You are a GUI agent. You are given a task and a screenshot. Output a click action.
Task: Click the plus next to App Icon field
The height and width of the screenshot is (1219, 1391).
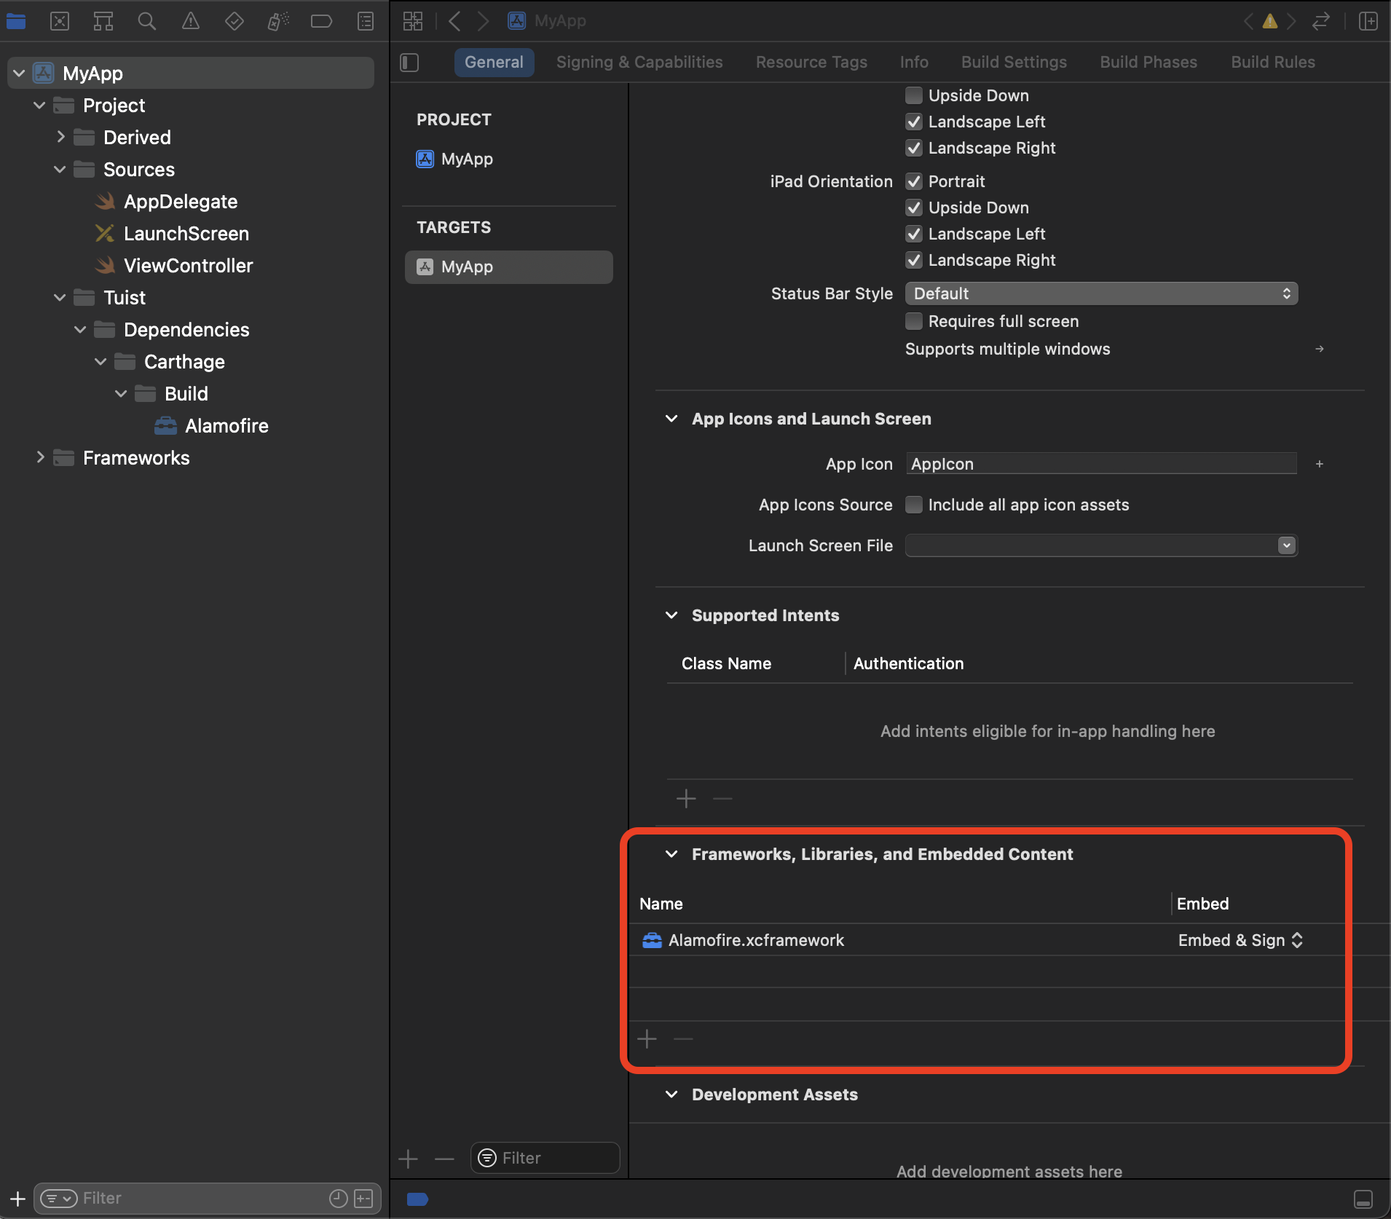click(x=1320, y=464)
